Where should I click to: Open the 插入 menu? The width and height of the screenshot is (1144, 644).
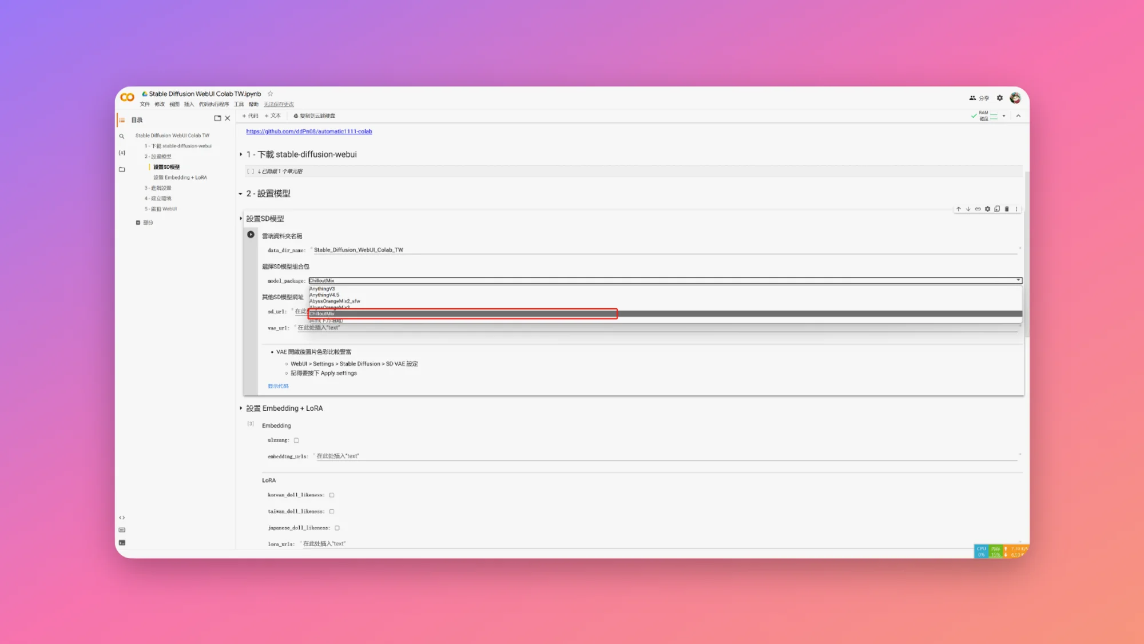[189, 105]
